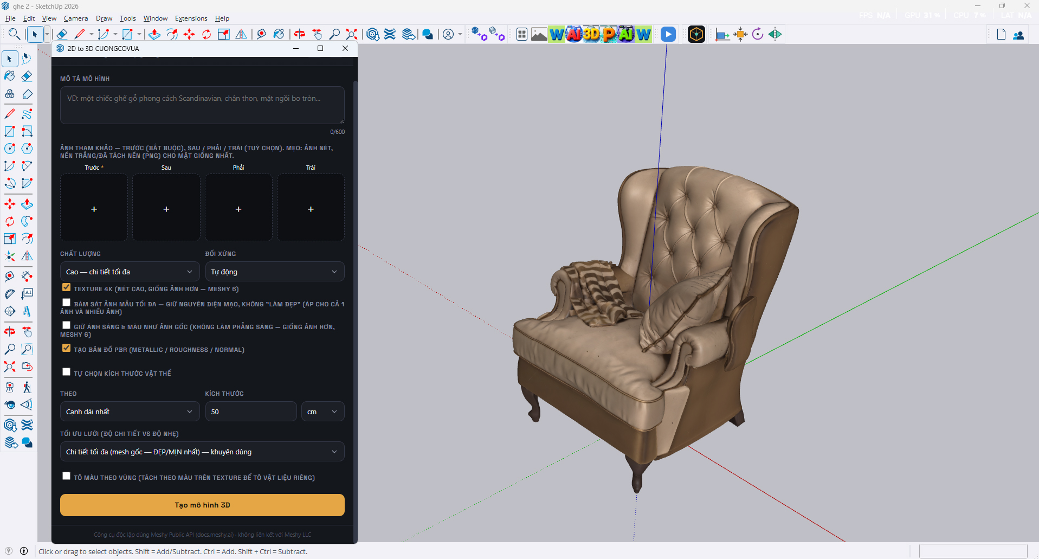Open the CHẤT LƯỢNG quality dropdown
Image resolution: width=1039 pixels, height=559 pixels.
coord(130,272)
